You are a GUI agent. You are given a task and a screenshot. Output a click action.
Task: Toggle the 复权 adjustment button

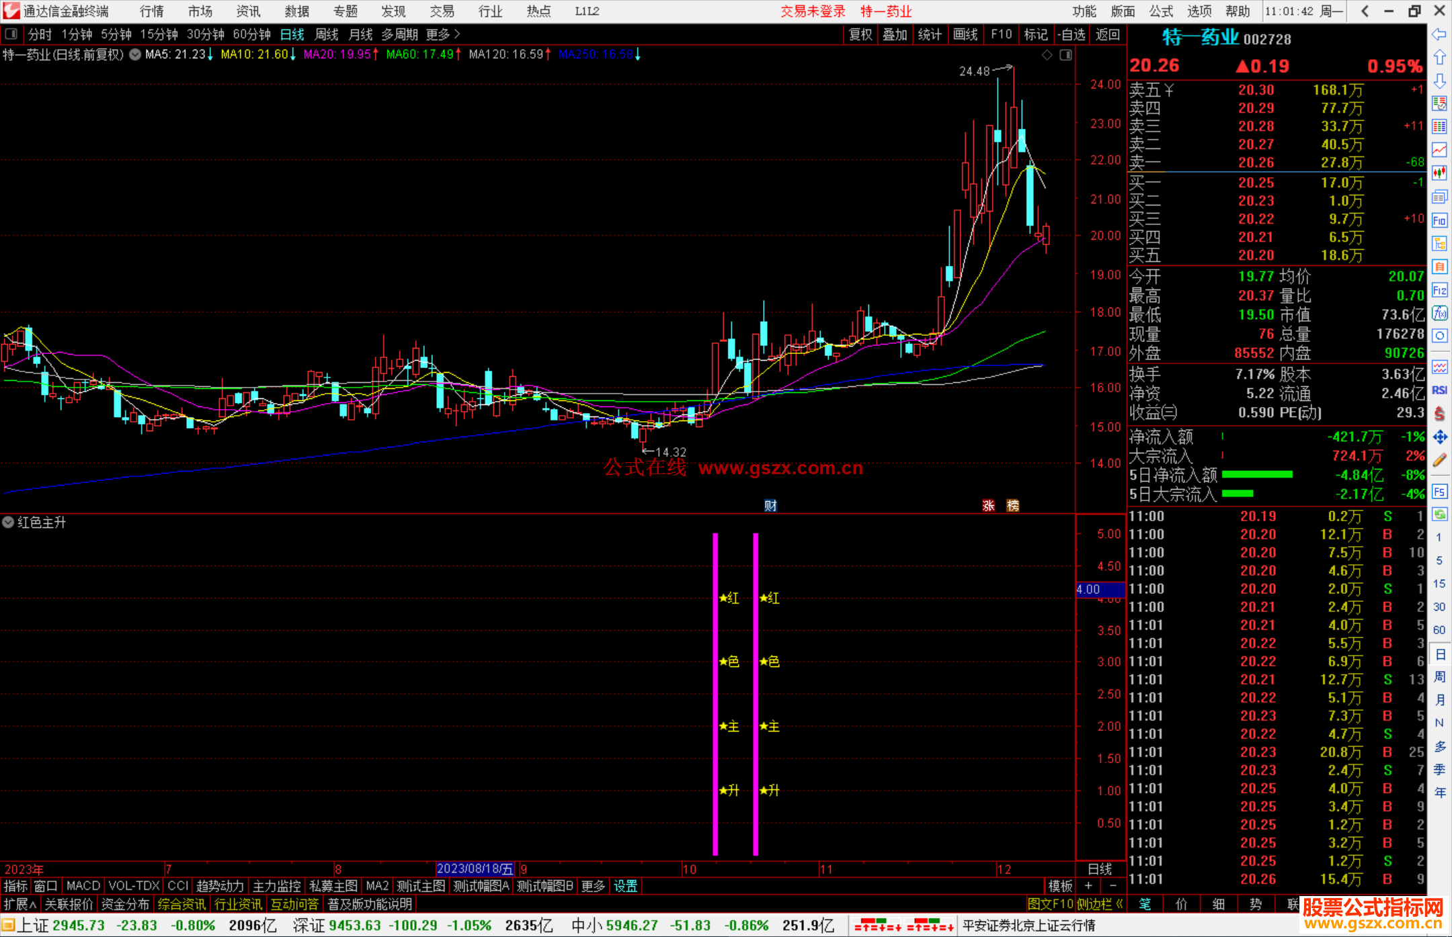click(x=860, y=34)
